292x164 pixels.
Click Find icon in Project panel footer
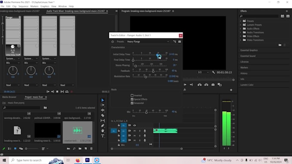click(x=74, y=149)
